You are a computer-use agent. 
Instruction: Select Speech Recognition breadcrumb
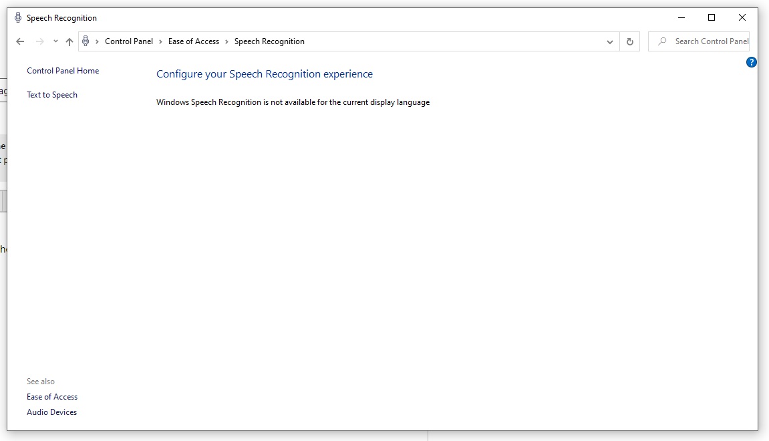click(269, 41)
